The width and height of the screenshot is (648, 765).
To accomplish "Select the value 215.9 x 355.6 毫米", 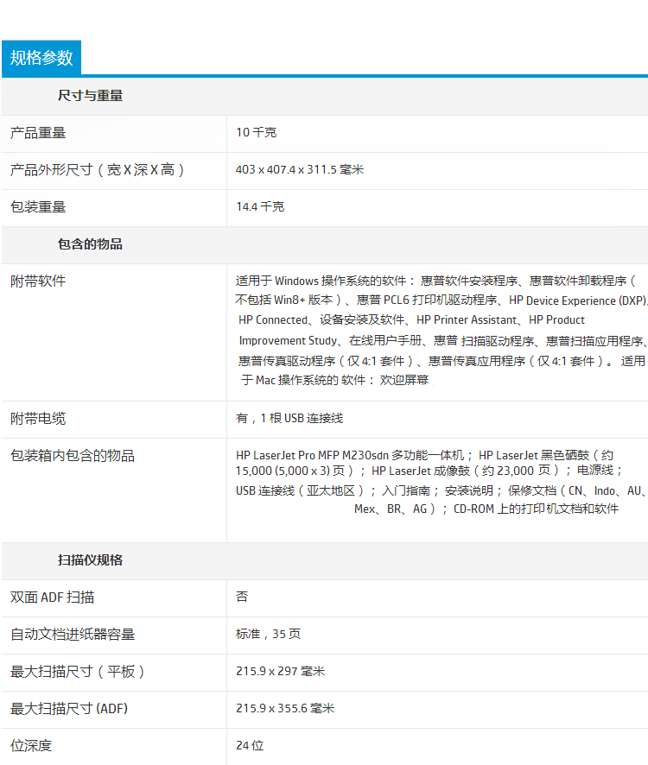I will click(x=285, y=708).
